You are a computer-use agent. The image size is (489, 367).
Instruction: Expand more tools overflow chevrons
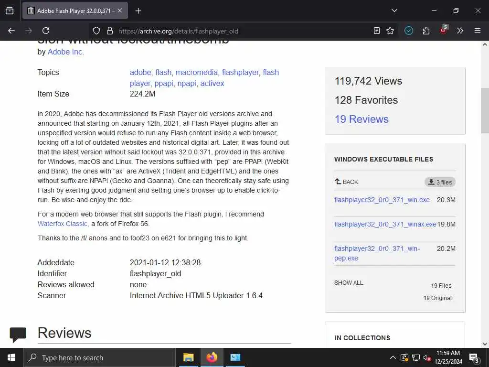(460, 31)
